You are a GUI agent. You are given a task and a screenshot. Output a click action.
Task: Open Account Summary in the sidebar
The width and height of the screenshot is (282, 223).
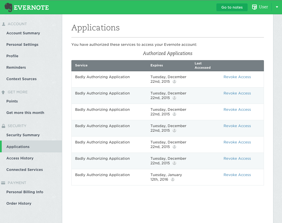(x=23, y=33)
